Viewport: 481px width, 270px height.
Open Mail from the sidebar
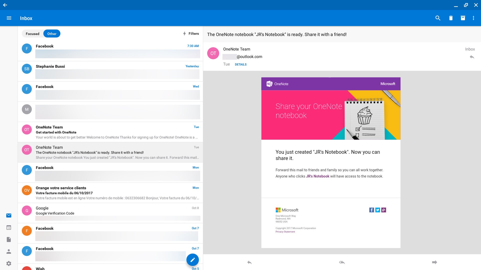(x=9, y=215)
